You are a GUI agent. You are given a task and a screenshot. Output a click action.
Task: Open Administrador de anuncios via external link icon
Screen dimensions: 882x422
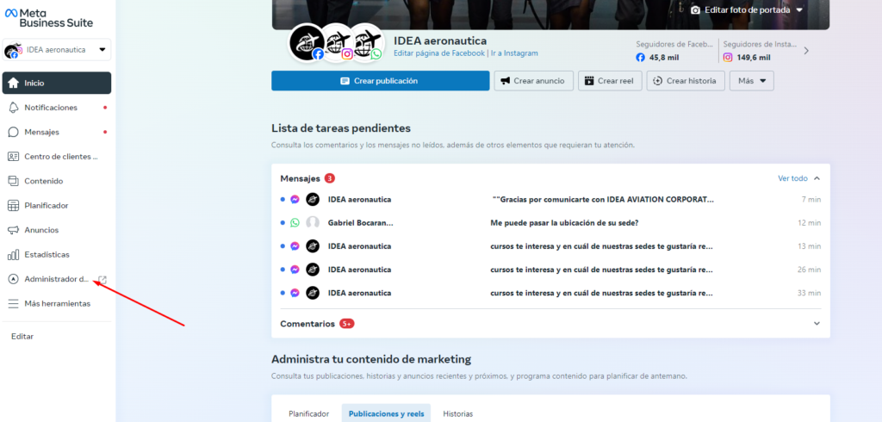point(102,279)
